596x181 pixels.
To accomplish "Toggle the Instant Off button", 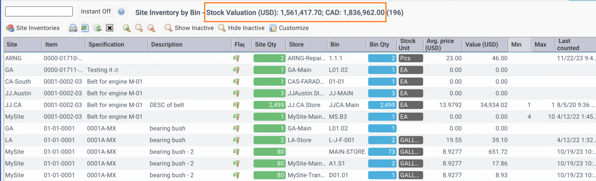I will [x=96, y=11].
